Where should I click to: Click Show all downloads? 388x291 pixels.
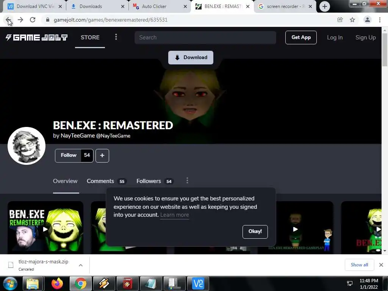(x=359, y=265)
